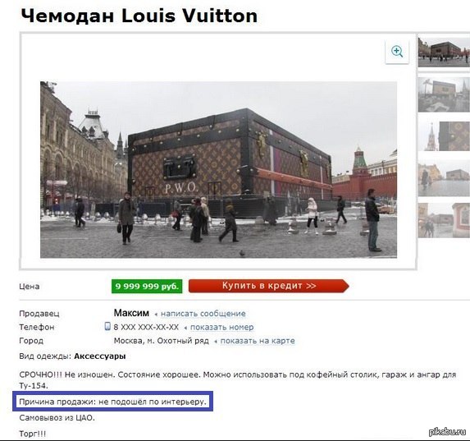Image resolution: width=470 pixels, height=441 pixels.
Task: Click the arrow before 'показать на карте'
Action: coord(216,342)
